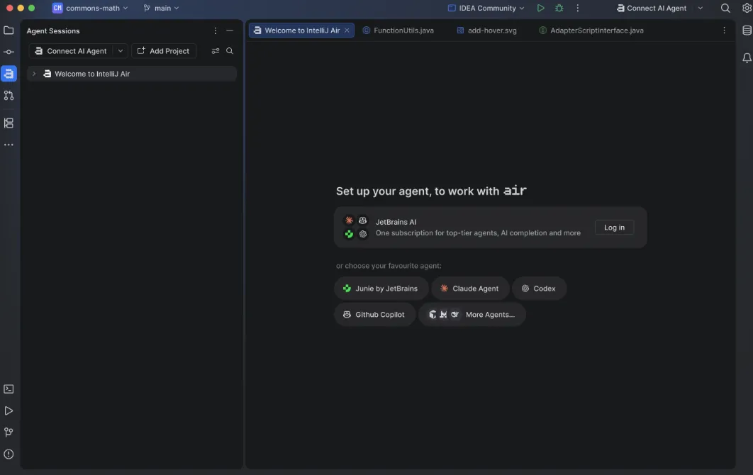Viewport: 753px width, 475px height.
Task: Select the Agent Sessions sidebar icon
Action: pyautogui.click(x=9, y=74)
